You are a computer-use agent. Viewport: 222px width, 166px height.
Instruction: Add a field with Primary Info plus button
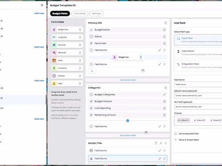pos(92,71)
